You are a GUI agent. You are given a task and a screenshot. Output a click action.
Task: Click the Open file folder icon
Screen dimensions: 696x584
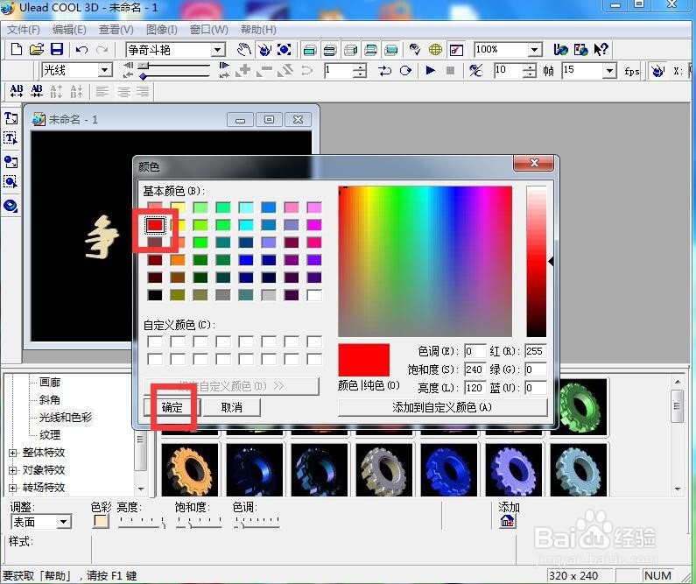pyautogui.click(x=37, y=49)
